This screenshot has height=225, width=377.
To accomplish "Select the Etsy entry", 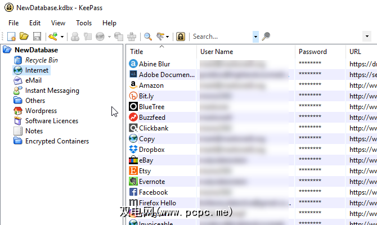I will pos(145,171).
